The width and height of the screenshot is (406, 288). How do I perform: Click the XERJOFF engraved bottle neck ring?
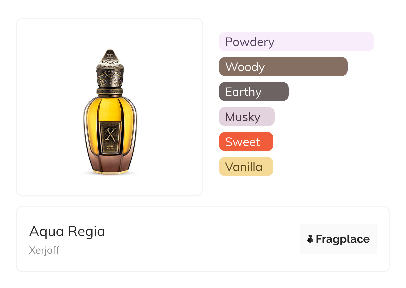pos(110,90)
